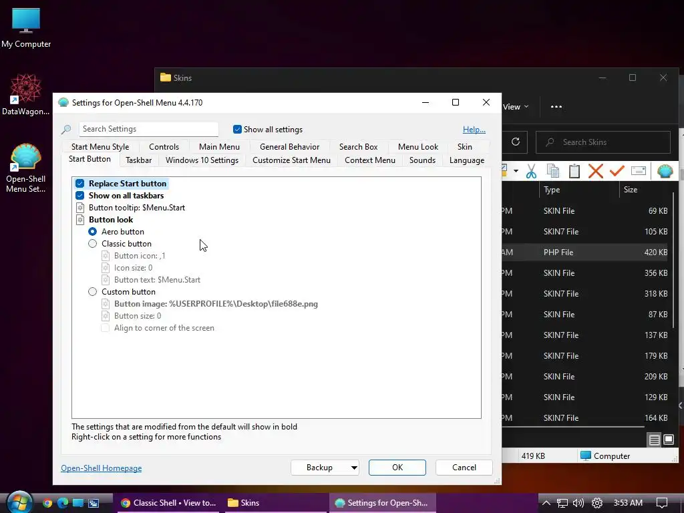This screenshot has width=684, height=513.
Task: Open the Help link
Action: click(x=474, y=130)
